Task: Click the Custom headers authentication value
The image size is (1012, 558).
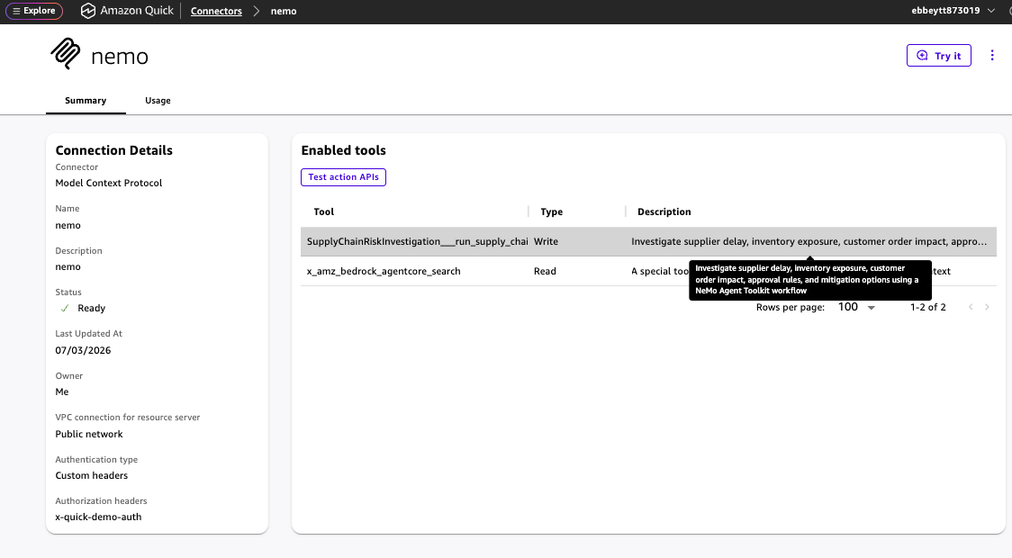Action: (x=91, y=475)
